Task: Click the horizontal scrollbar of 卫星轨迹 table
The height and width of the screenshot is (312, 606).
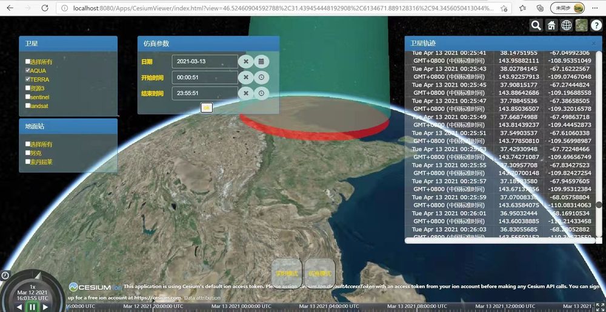Action: pos(500,241)
